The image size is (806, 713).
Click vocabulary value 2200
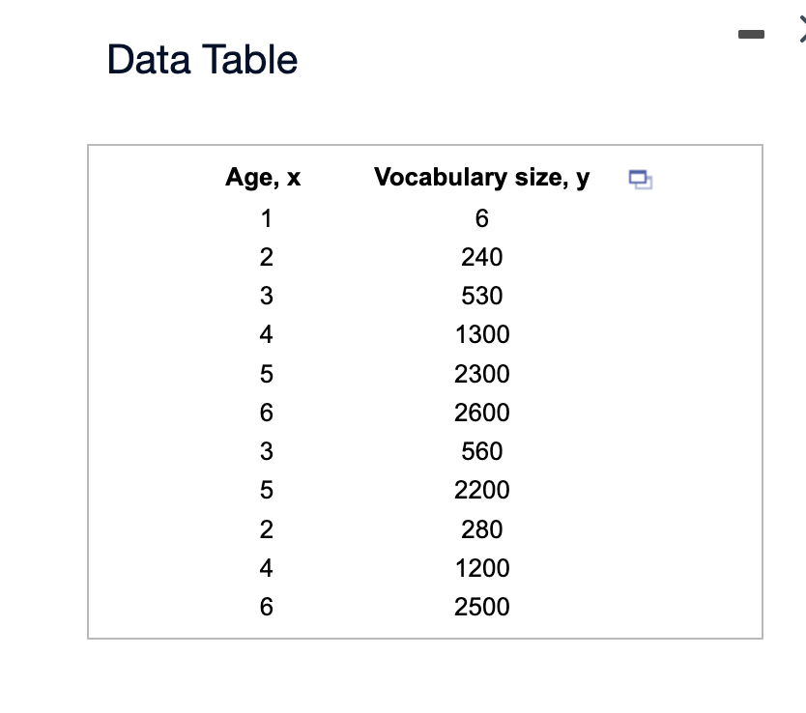coord(481,490)
